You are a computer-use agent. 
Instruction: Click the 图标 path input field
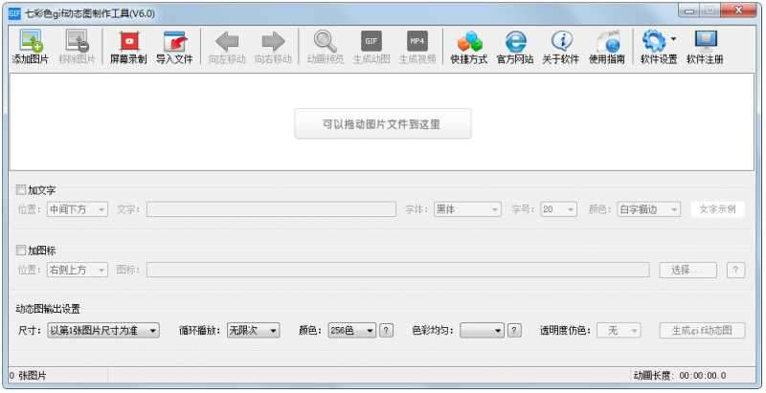point(397,270)
